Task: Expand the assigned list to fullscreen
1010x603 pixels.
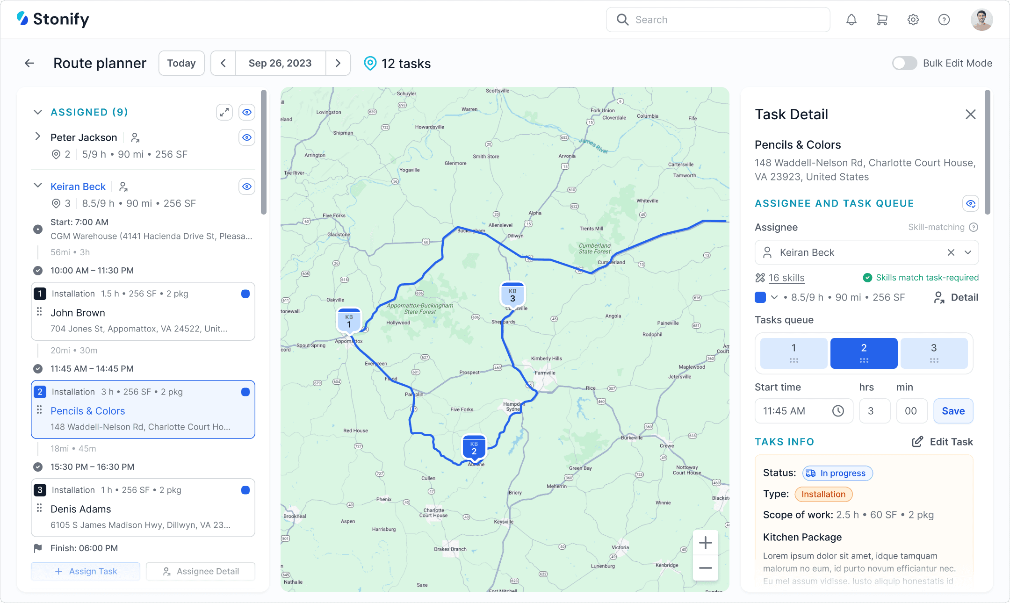Action: click(x=224, y=112)
